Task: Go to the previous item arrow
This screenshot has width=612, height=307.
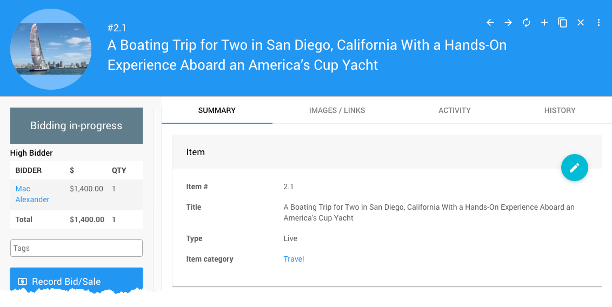Action: (490, 23)
